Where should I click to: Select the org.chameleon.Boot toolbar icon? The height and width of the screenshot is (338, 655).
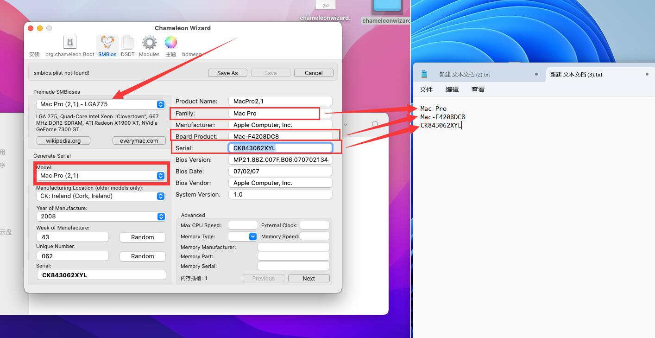pyautogui.click(x=69, y=43)
